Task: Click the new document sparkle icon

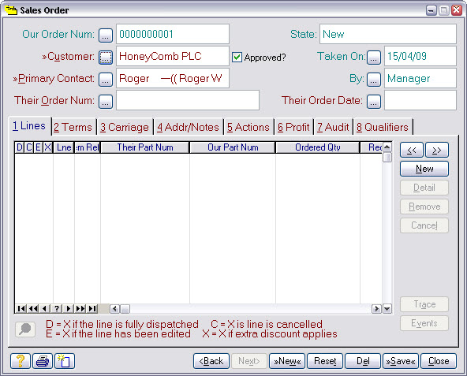Action: coord(65,361)
